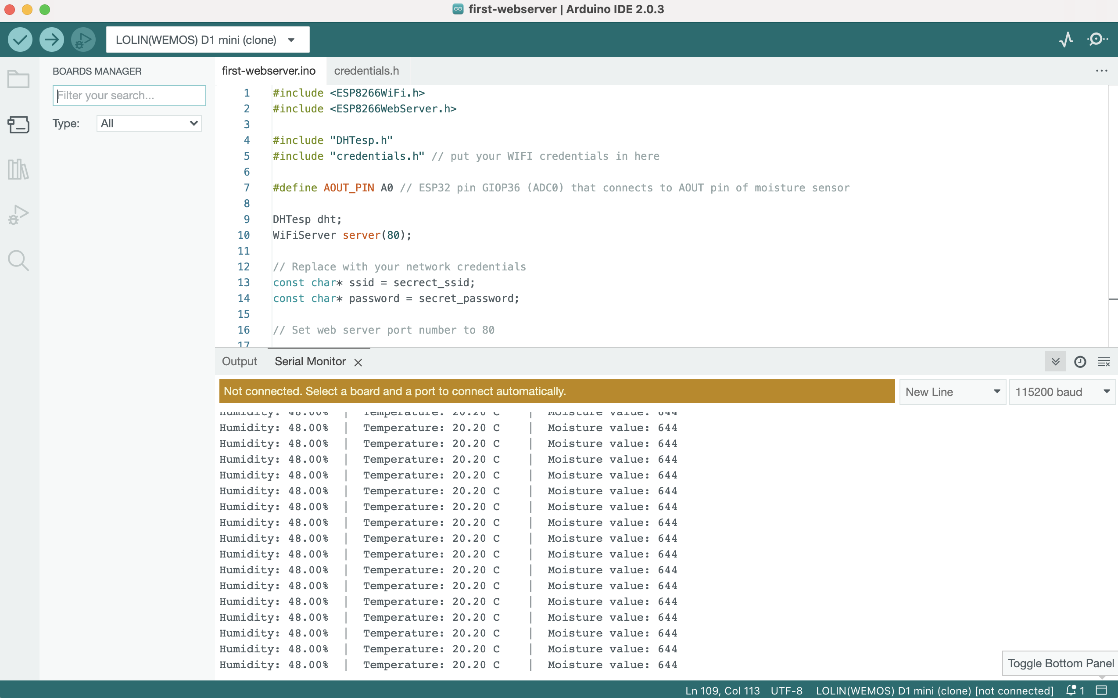Viewport: 1118px width, 698px height.
Task: Open the Serial Plotter waveform icon
Action: coord(1065,40)
